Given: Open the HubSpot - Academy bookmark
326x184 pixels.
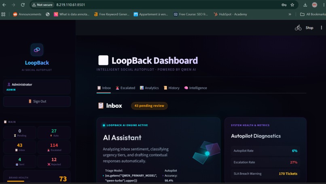Looking at the screenshot, I should tap(231, 14).
